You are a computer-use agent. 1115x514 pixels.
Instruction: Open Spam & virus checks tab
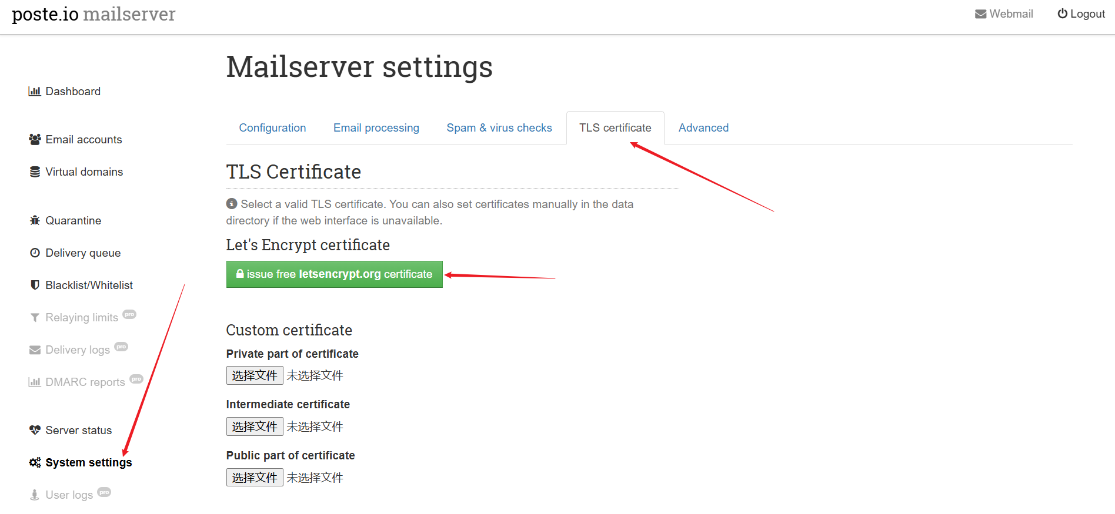click(499, 127)
